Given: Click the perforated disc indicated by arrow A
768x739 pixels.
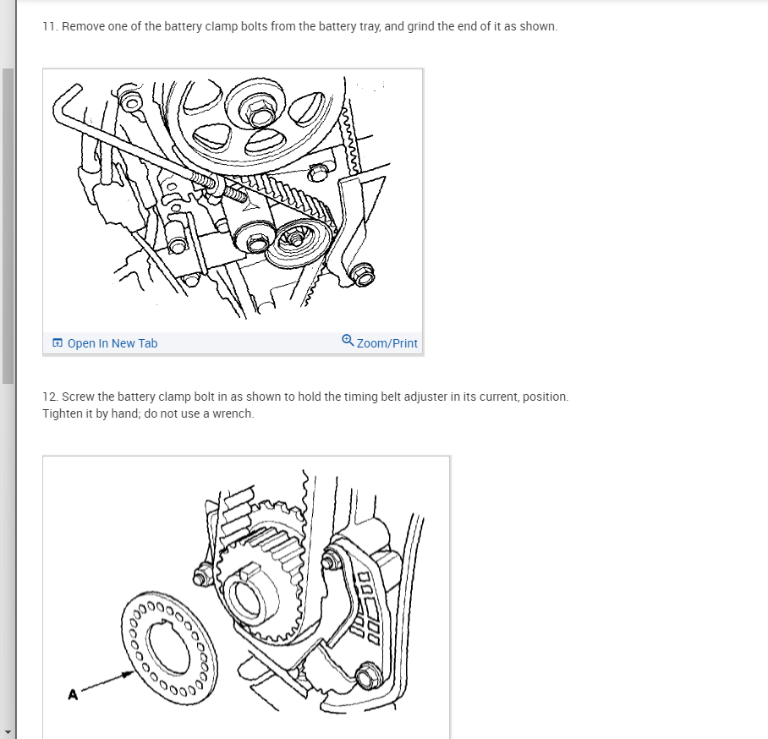Looking at the screenshot, I should (169, 648).
